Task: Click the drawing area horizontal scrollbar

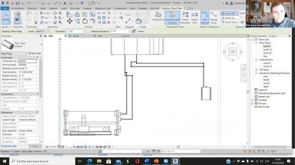Action: click(x=178, y=147)
